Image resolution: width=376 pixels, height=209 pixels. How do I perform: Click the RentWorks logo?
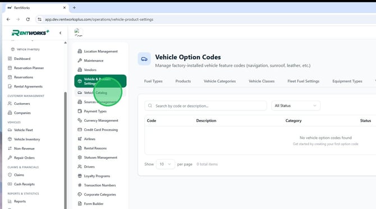point(30,32)
